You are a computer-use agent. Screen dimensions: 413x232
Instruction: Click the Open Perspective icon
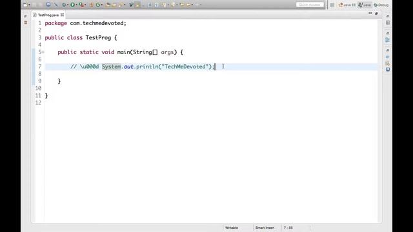(x=332, y=5)
